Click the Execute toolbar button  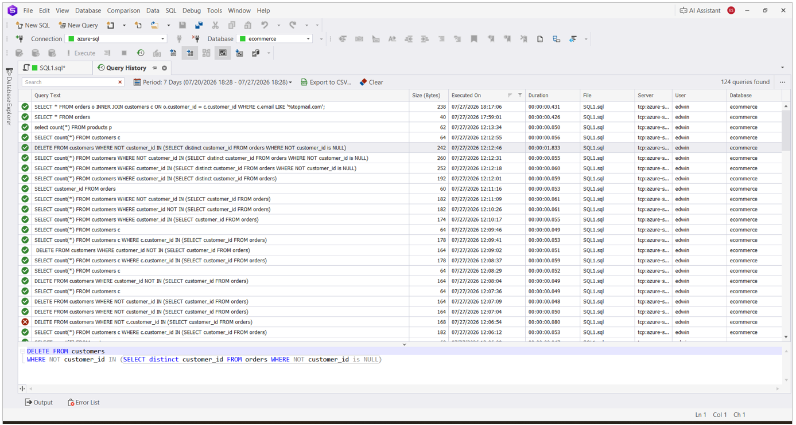[80, 53]
